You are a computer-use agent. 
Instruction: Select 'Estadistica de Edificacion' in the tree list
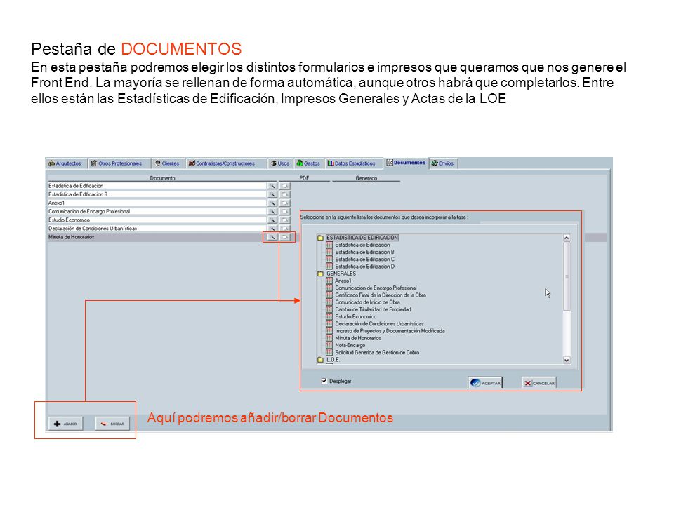[x=362, y=245]
